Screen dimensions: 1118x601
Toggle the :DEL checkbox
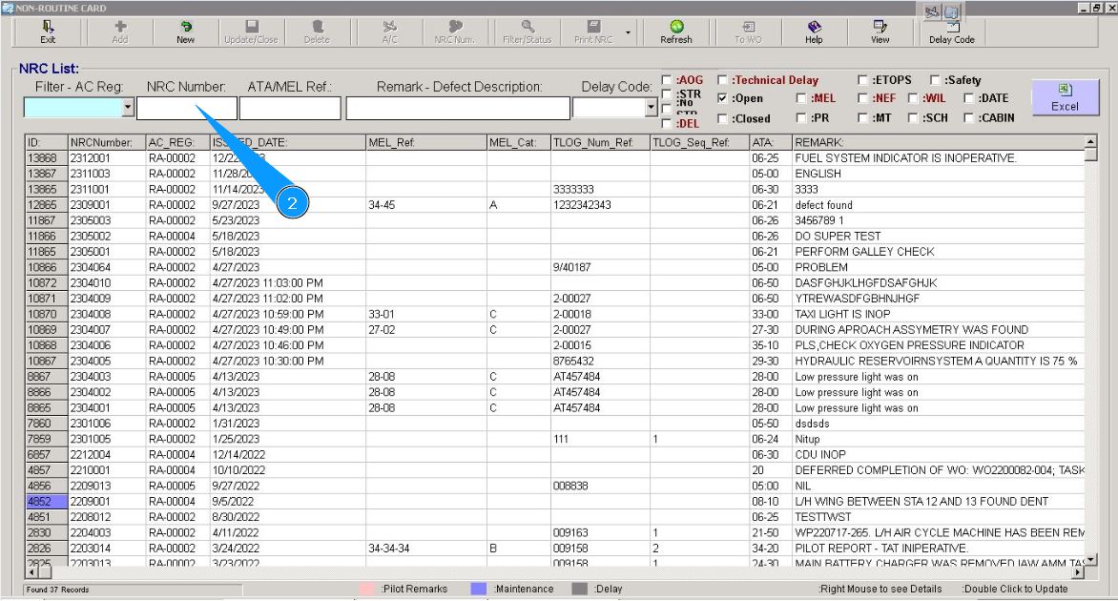[x=667, y=123]
